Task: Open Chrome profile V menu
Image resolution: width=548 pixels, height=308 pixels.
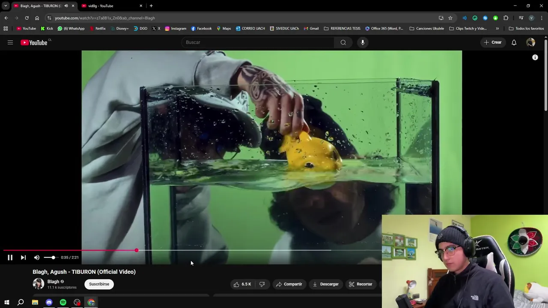Action: (531, 18)
